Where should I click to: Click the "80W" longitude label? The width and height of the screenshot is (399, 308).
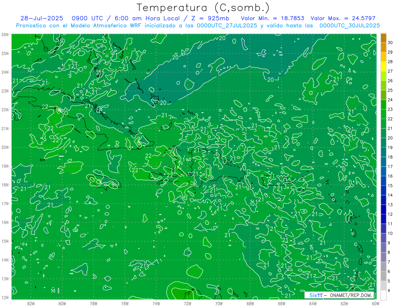click(x=62, y=304)
